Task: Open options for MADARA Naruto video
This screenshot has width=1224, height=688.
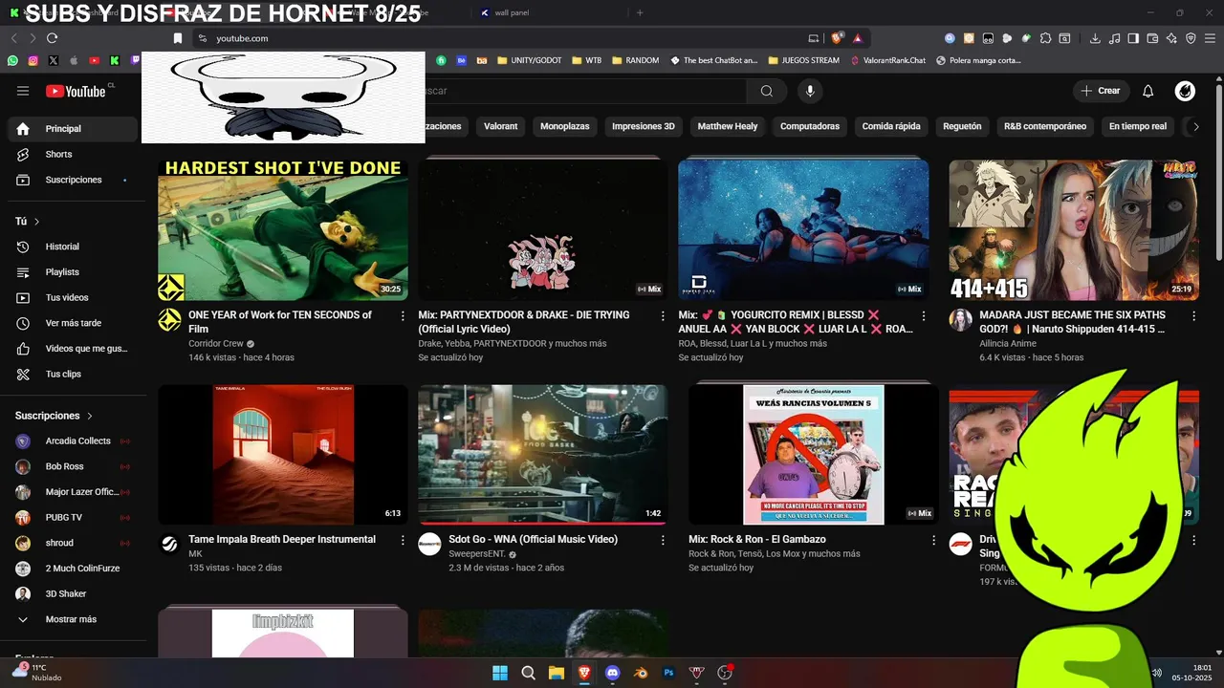Action: point(1193,315)
